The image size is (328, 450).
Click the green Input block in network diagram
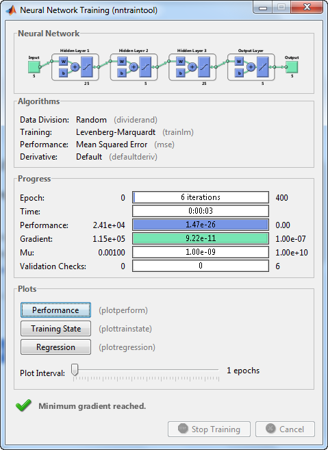(34, 67)
